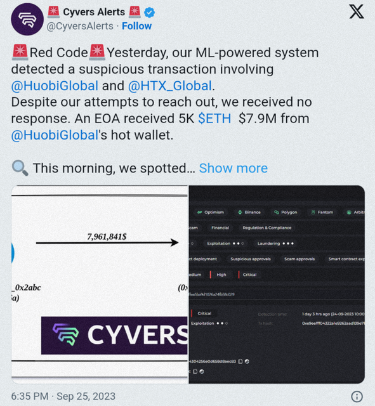Click the Optimism chain chip

click(211, 213)
